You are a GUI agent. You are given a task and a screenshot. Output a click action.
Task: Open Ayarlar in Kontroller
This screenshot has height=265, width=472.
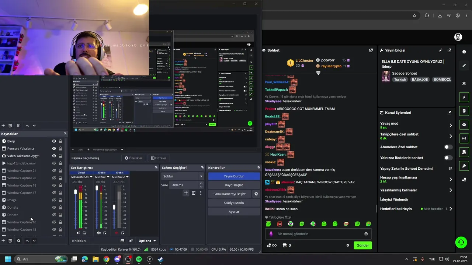tap(234, 212)
